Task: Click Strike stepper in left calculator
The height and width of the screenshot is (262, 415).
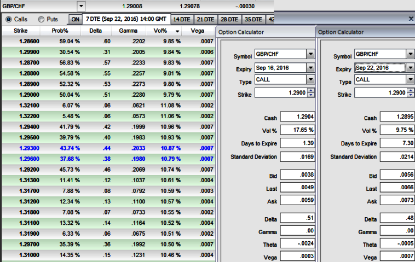Action: [311, 93]
